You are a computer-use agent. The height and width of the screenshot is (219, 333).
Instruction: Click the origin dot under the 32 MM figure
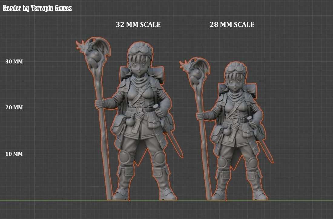(129, 200)
